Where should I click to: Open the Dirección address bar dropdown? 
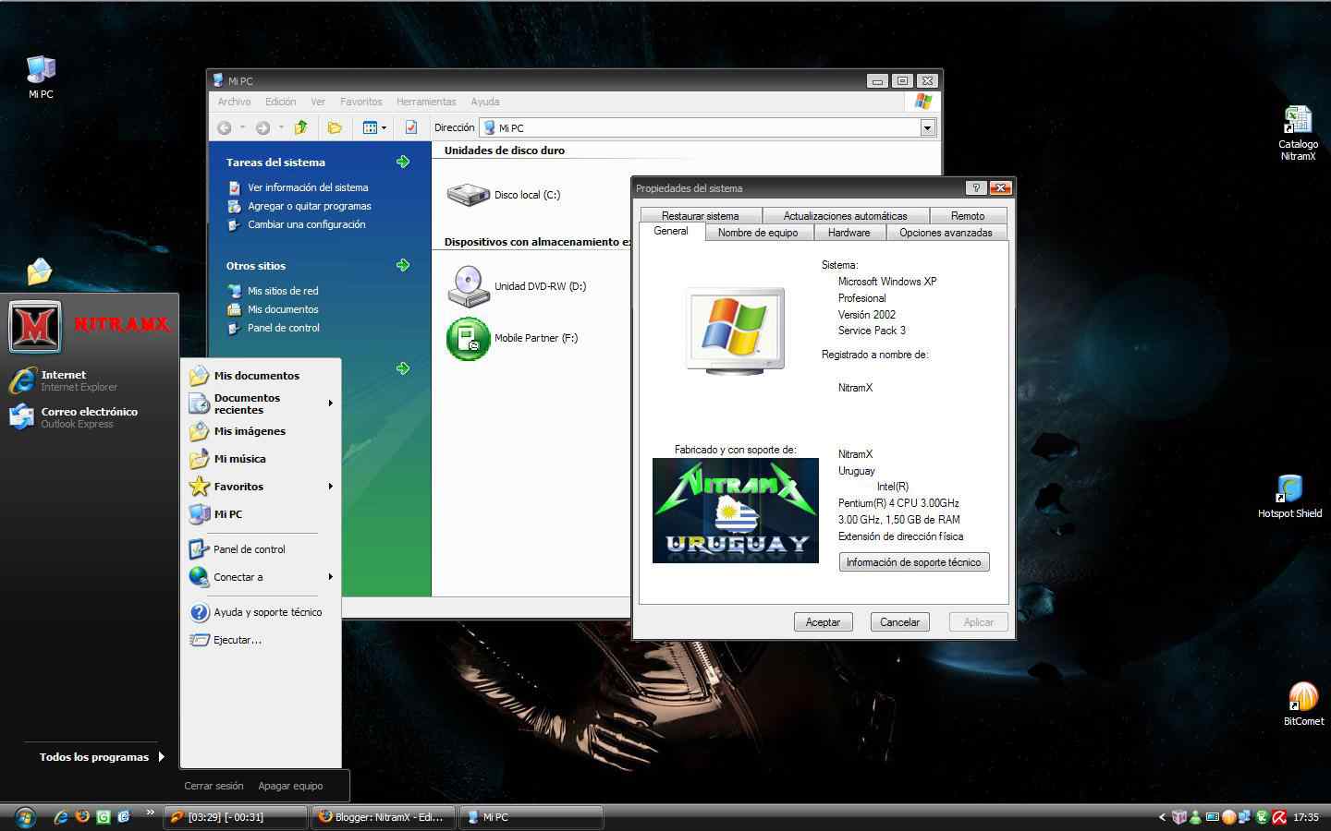[x=927, y=127]
